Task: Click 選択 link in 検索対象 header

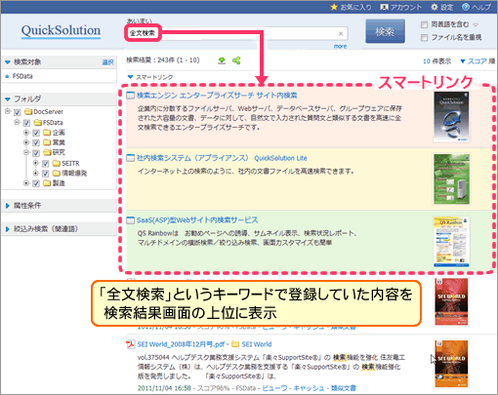Action: click(x=107, y=62)
